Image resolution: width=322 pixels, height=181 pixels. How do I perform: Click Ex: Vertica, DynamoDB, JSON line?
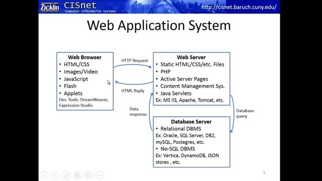pyautogui.click(x=187, y=155)
